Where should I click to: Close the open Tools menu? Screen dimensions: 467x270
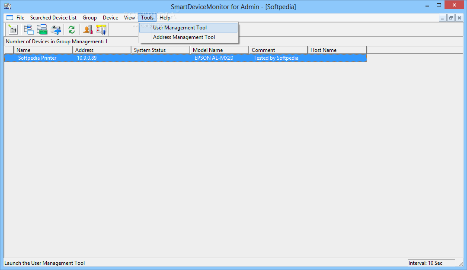pyautogui.click(x=147, y=18)
